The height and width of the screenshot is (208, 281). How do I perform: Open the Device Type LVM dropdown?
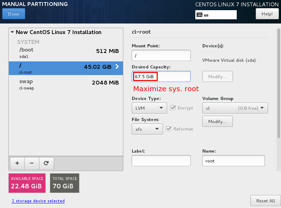[149, 108]
